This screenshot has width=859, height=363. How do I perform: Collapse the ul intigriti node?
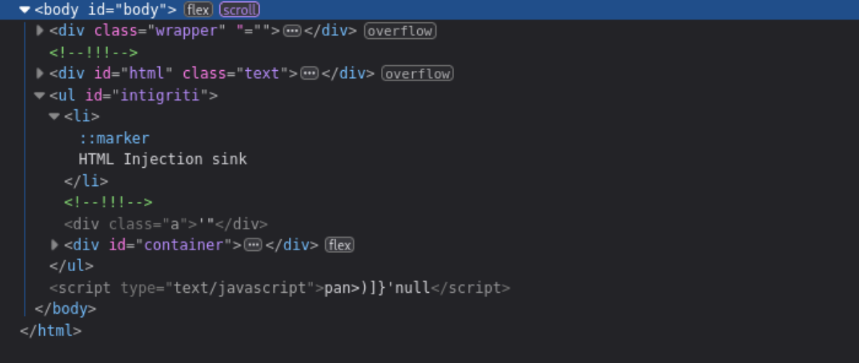pos(39,95)
